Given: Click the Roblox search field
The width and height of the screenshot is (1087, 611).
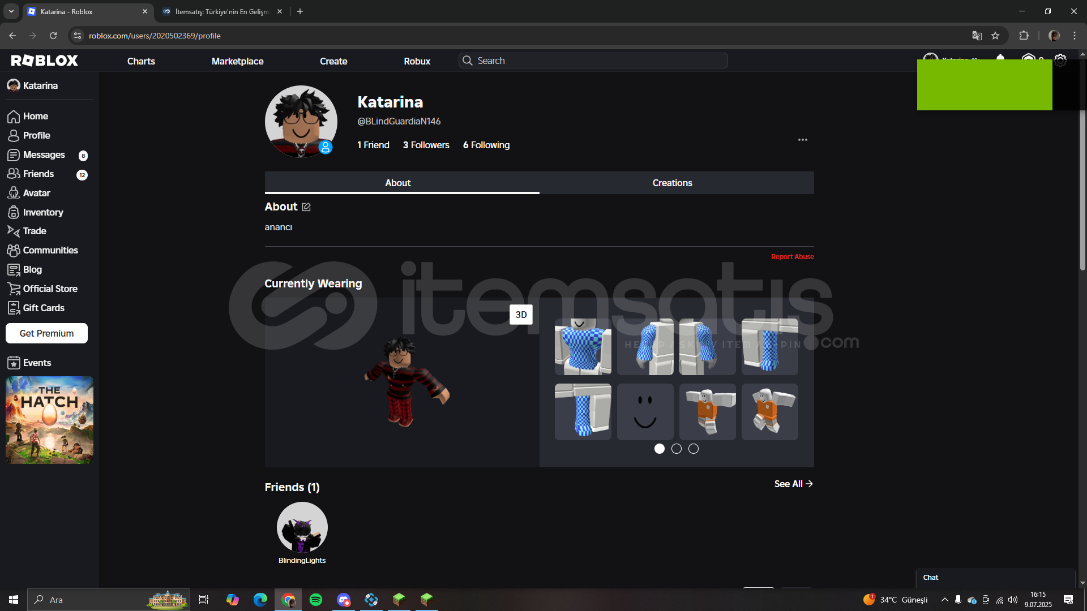Looking at the screenshot, I should click(x=593, y=61).
